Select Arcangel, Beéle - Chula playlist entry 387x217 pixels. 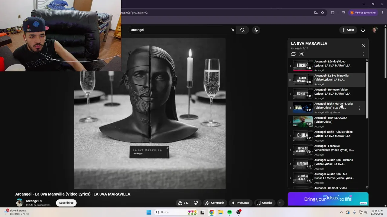(327, 136)
